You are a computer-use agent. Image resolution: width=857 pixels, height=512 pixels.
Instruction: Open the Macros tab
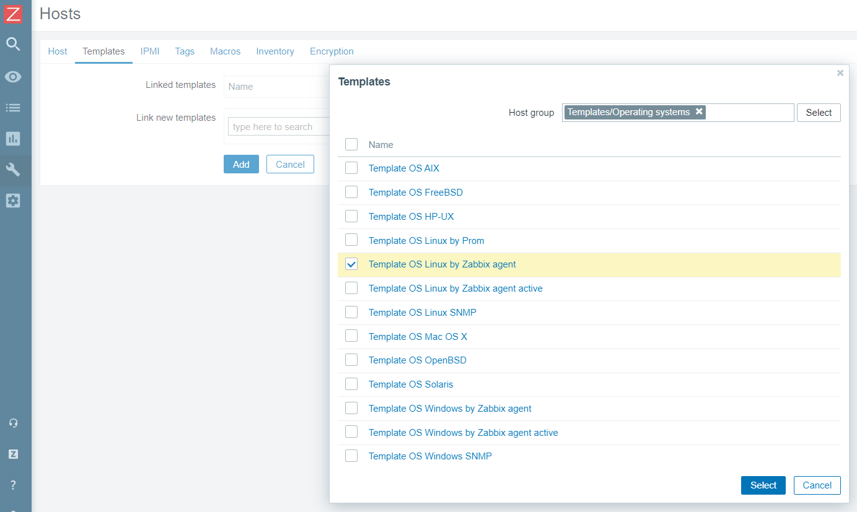tap(226, 51)
